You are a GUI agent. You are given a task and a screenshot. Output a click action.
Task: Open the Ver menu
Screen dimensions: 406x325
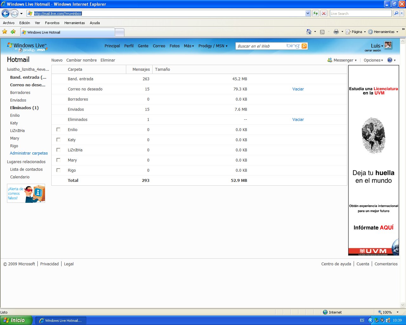(37, 23)
